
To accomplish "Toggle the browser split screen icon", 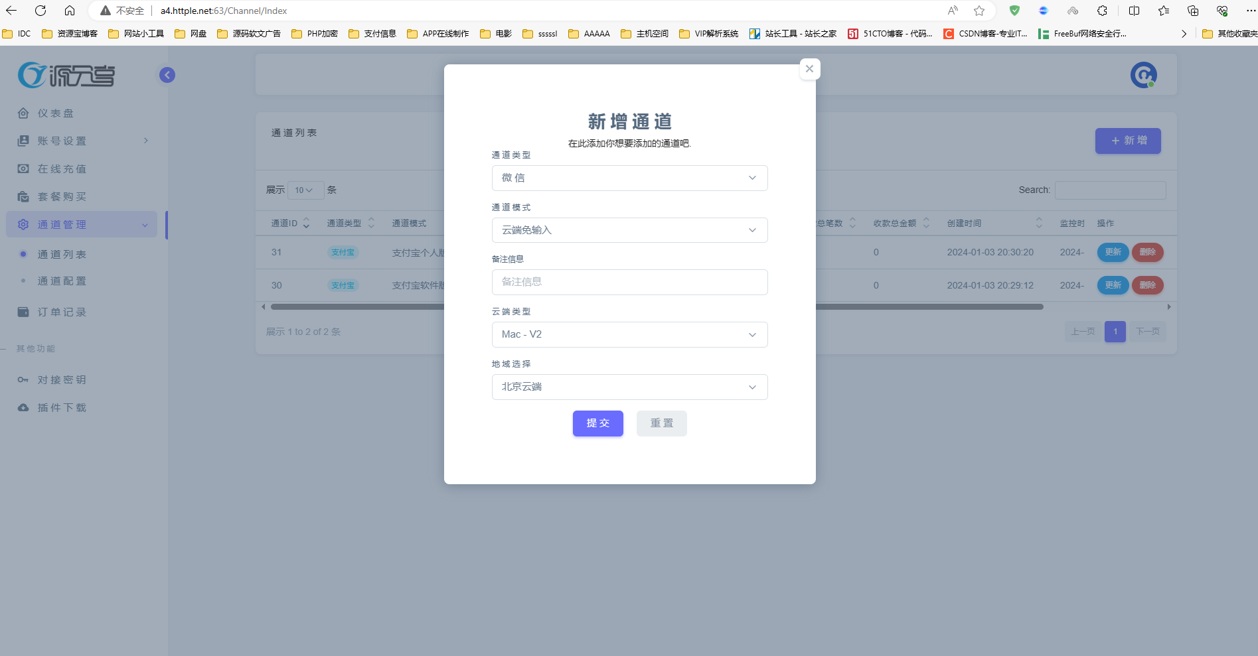I will pyautogui.click(x=1134, y=11).
